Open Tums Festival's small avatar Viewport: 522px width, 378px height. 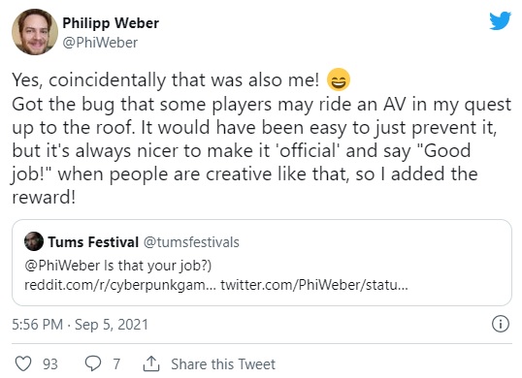(34, 241)
